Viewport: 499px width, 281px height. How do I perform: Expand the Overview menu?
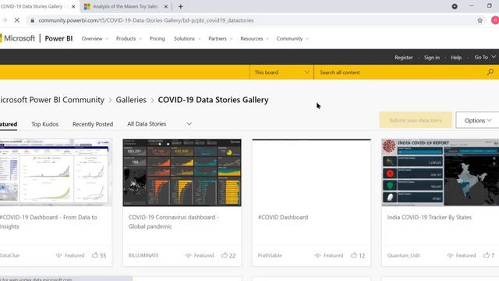[x=95, y=38]
